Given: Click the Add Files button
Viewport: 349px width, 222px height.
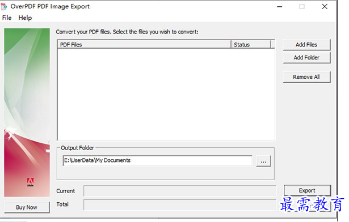Looking at the screenshot, I should (x=306, y=45).
